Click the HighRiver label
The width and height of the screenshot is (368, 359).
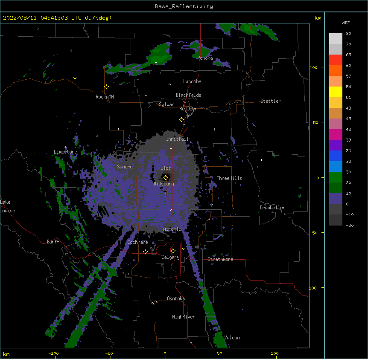click(184, 317)
